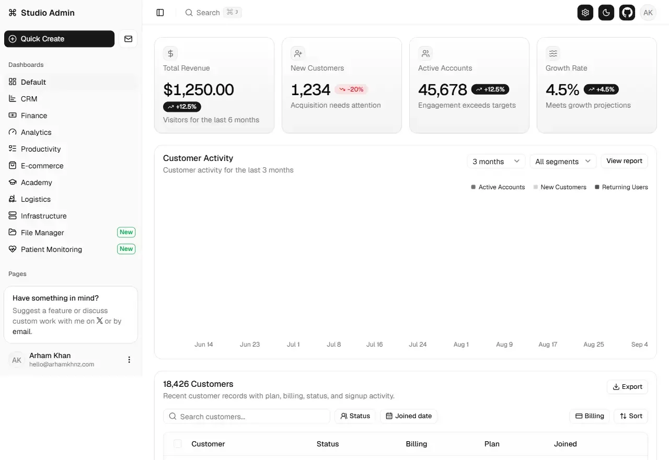The width and height of the screenshot is (669, 460).
Task: Toggle Active Accounts series in chart legend
Action: (x=498, y=187)
